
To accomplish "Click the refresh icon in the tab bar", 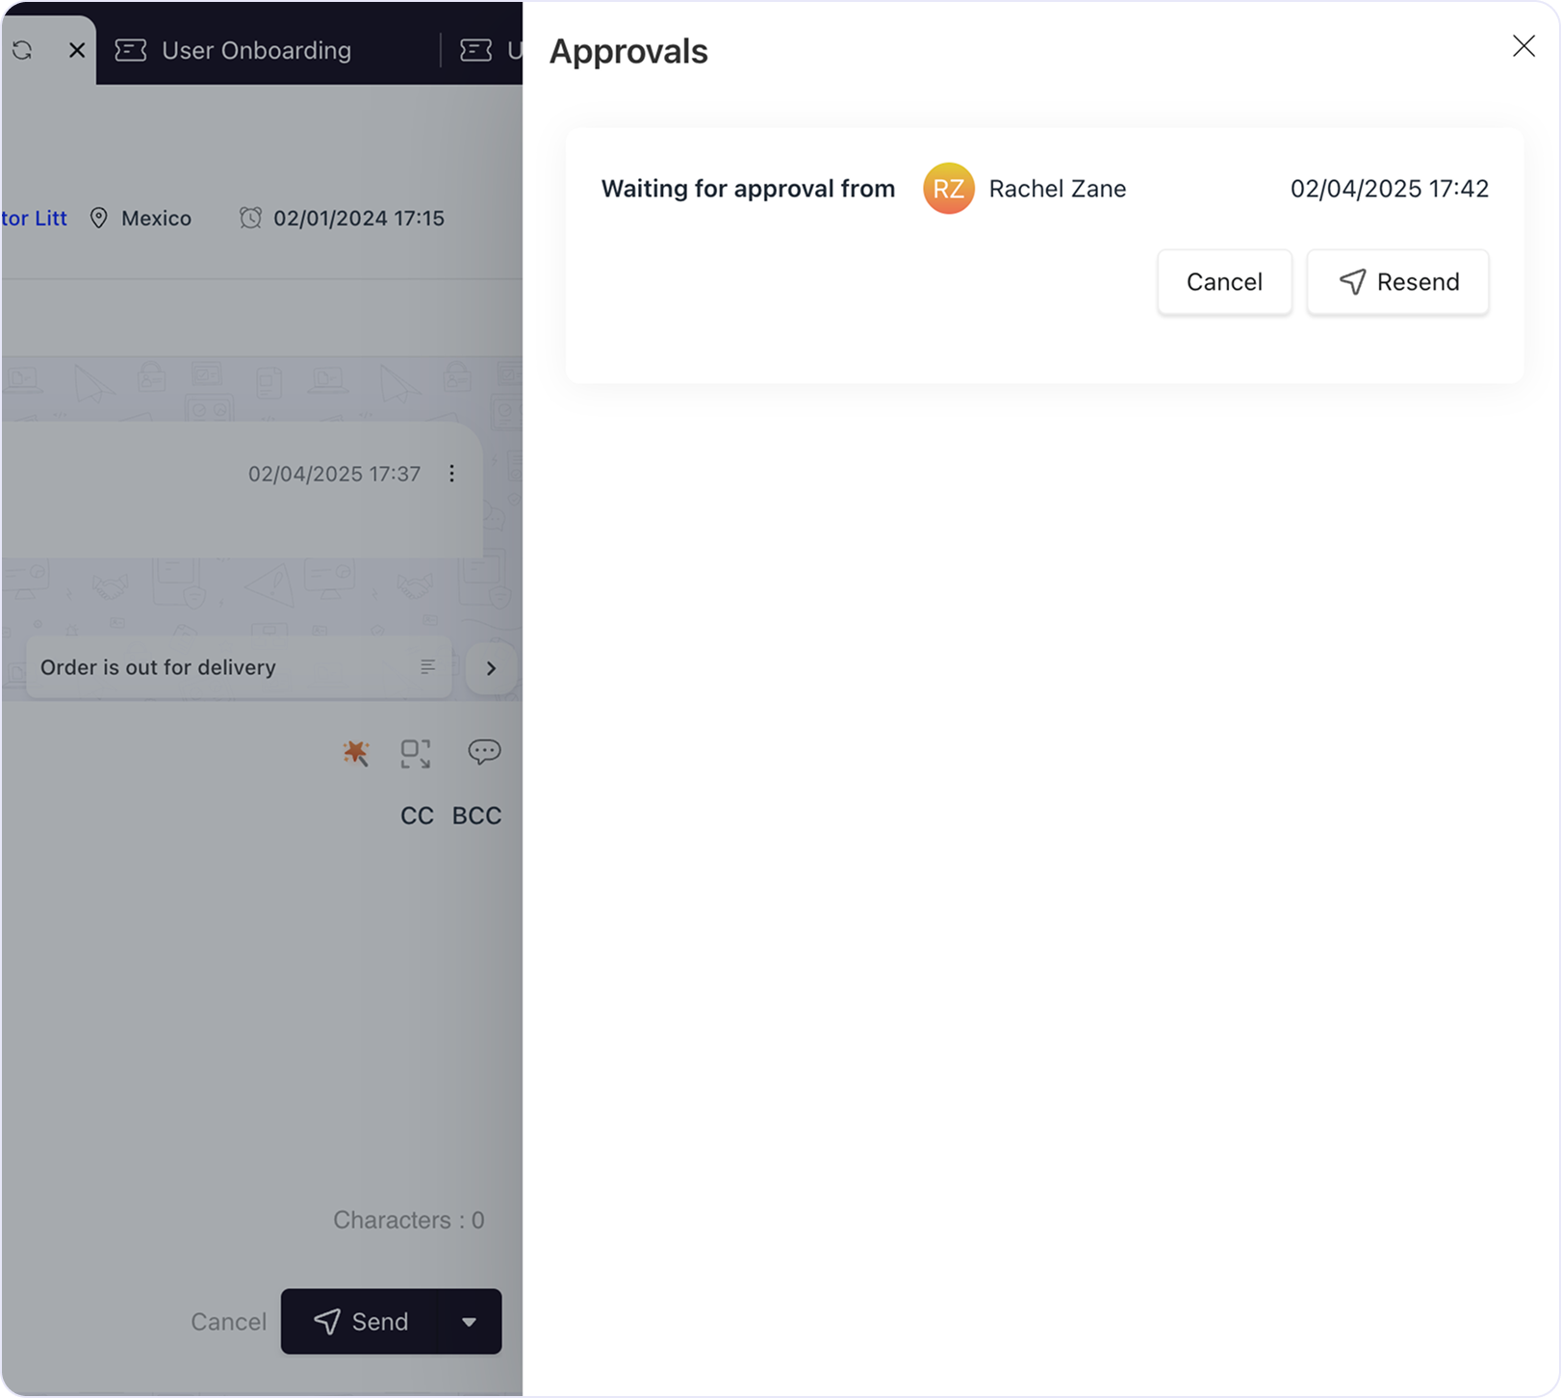I will (22, 50).
